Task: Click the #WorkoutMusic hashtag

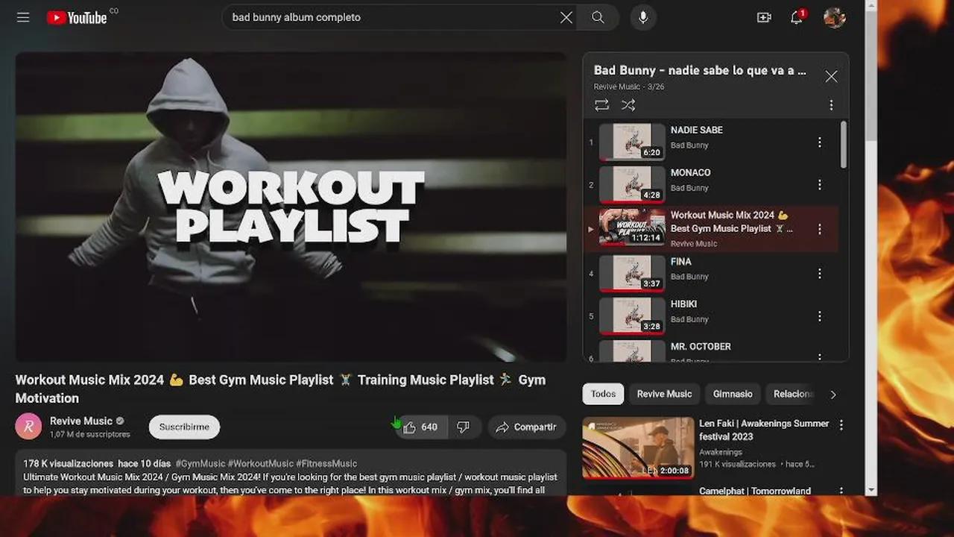Action: click(260, 464)
